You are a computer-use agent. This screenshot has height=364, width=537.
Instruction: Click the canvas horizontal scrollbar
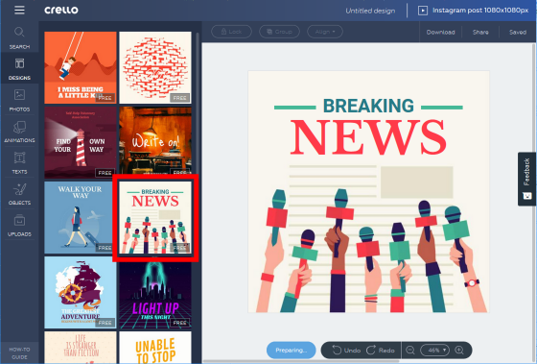pyautogui.click(x=301, y=361)
